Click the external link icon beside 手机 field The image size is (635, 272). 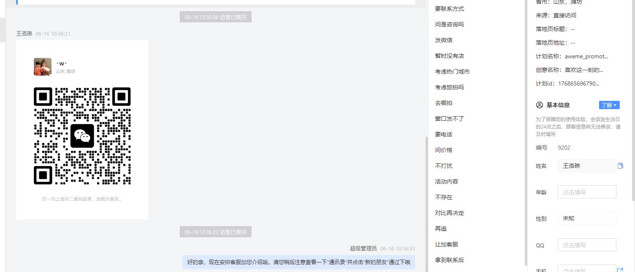click(x=620, y=270)
